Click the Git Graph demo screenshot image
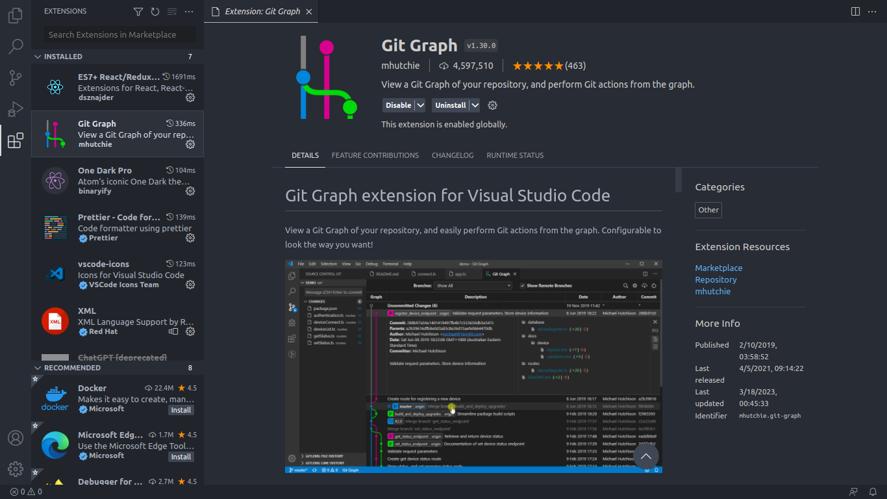887x499 pixels. (x=473, y=366)
